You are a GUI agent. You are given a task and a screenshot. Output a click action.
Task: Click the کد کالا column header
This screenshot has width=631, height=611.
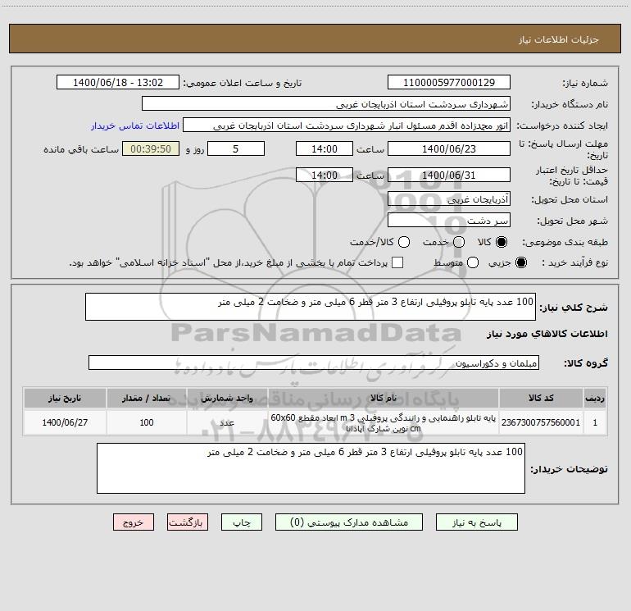[x=541, y=398]
